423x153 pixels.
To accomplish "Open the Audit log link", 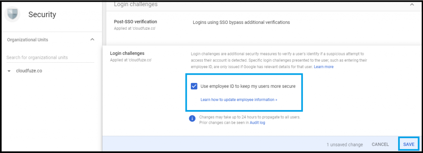I will tap(257, 122).
